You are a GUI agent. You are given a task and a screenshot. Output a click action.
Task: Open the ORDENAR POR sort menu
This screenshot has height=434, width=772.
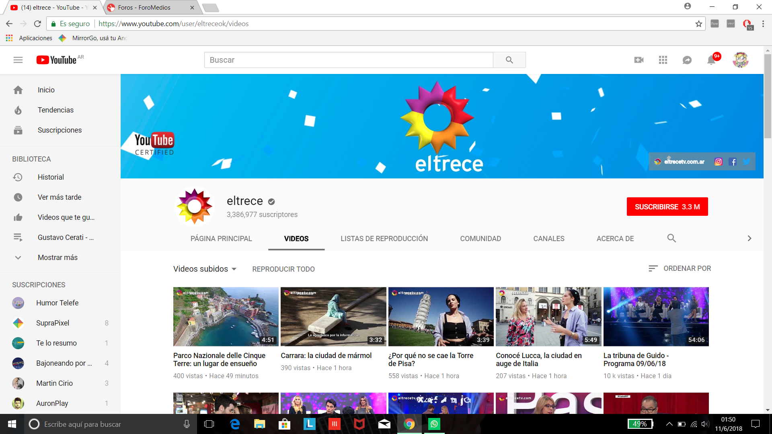[680, 268]
